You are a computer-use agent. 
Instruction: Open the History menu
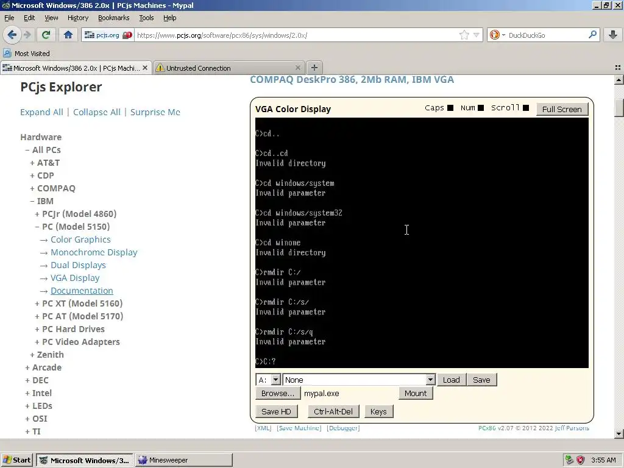click(x=77, y=18)
